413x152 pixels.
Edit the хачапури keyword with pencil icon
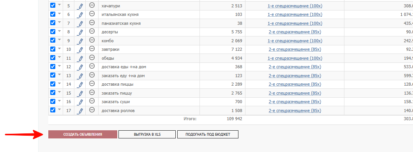[80, 6]
